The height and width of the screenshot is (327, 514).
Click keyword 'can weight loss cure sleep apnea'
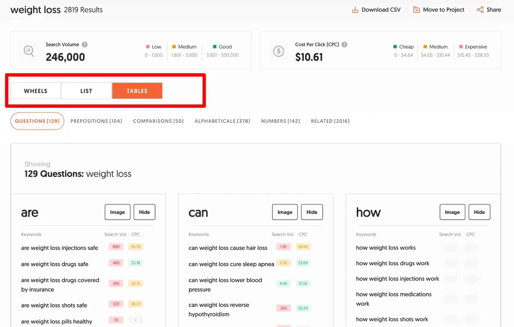(x=231, y=264)
